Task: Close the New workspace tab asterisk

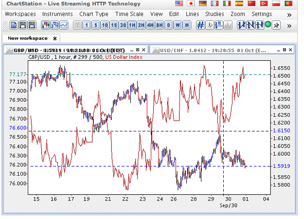Action: coord(55,38)
